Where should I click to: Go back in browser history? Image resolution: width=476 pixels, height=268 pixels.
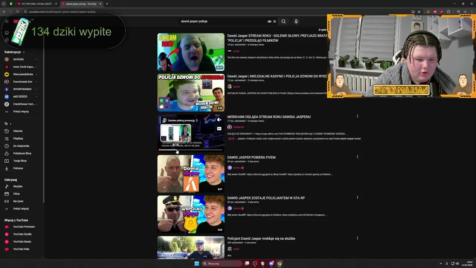(x=4, y=12)
